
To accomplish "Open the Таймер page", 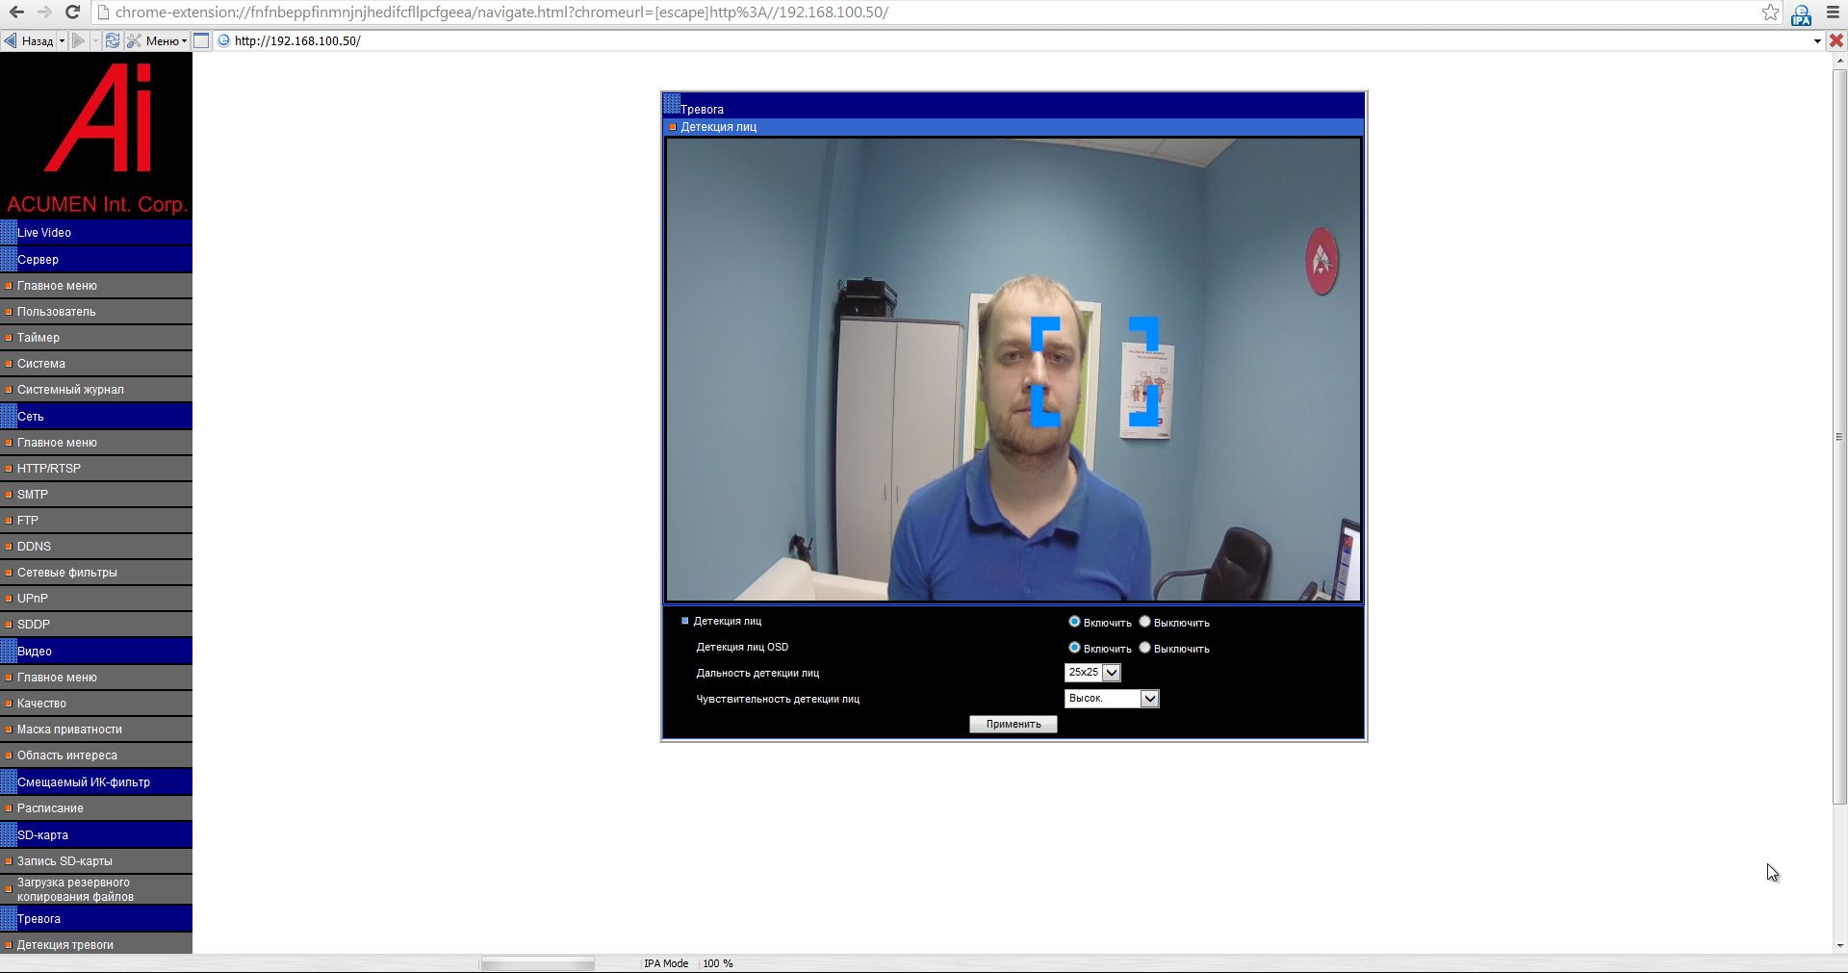I will point(96,338).
